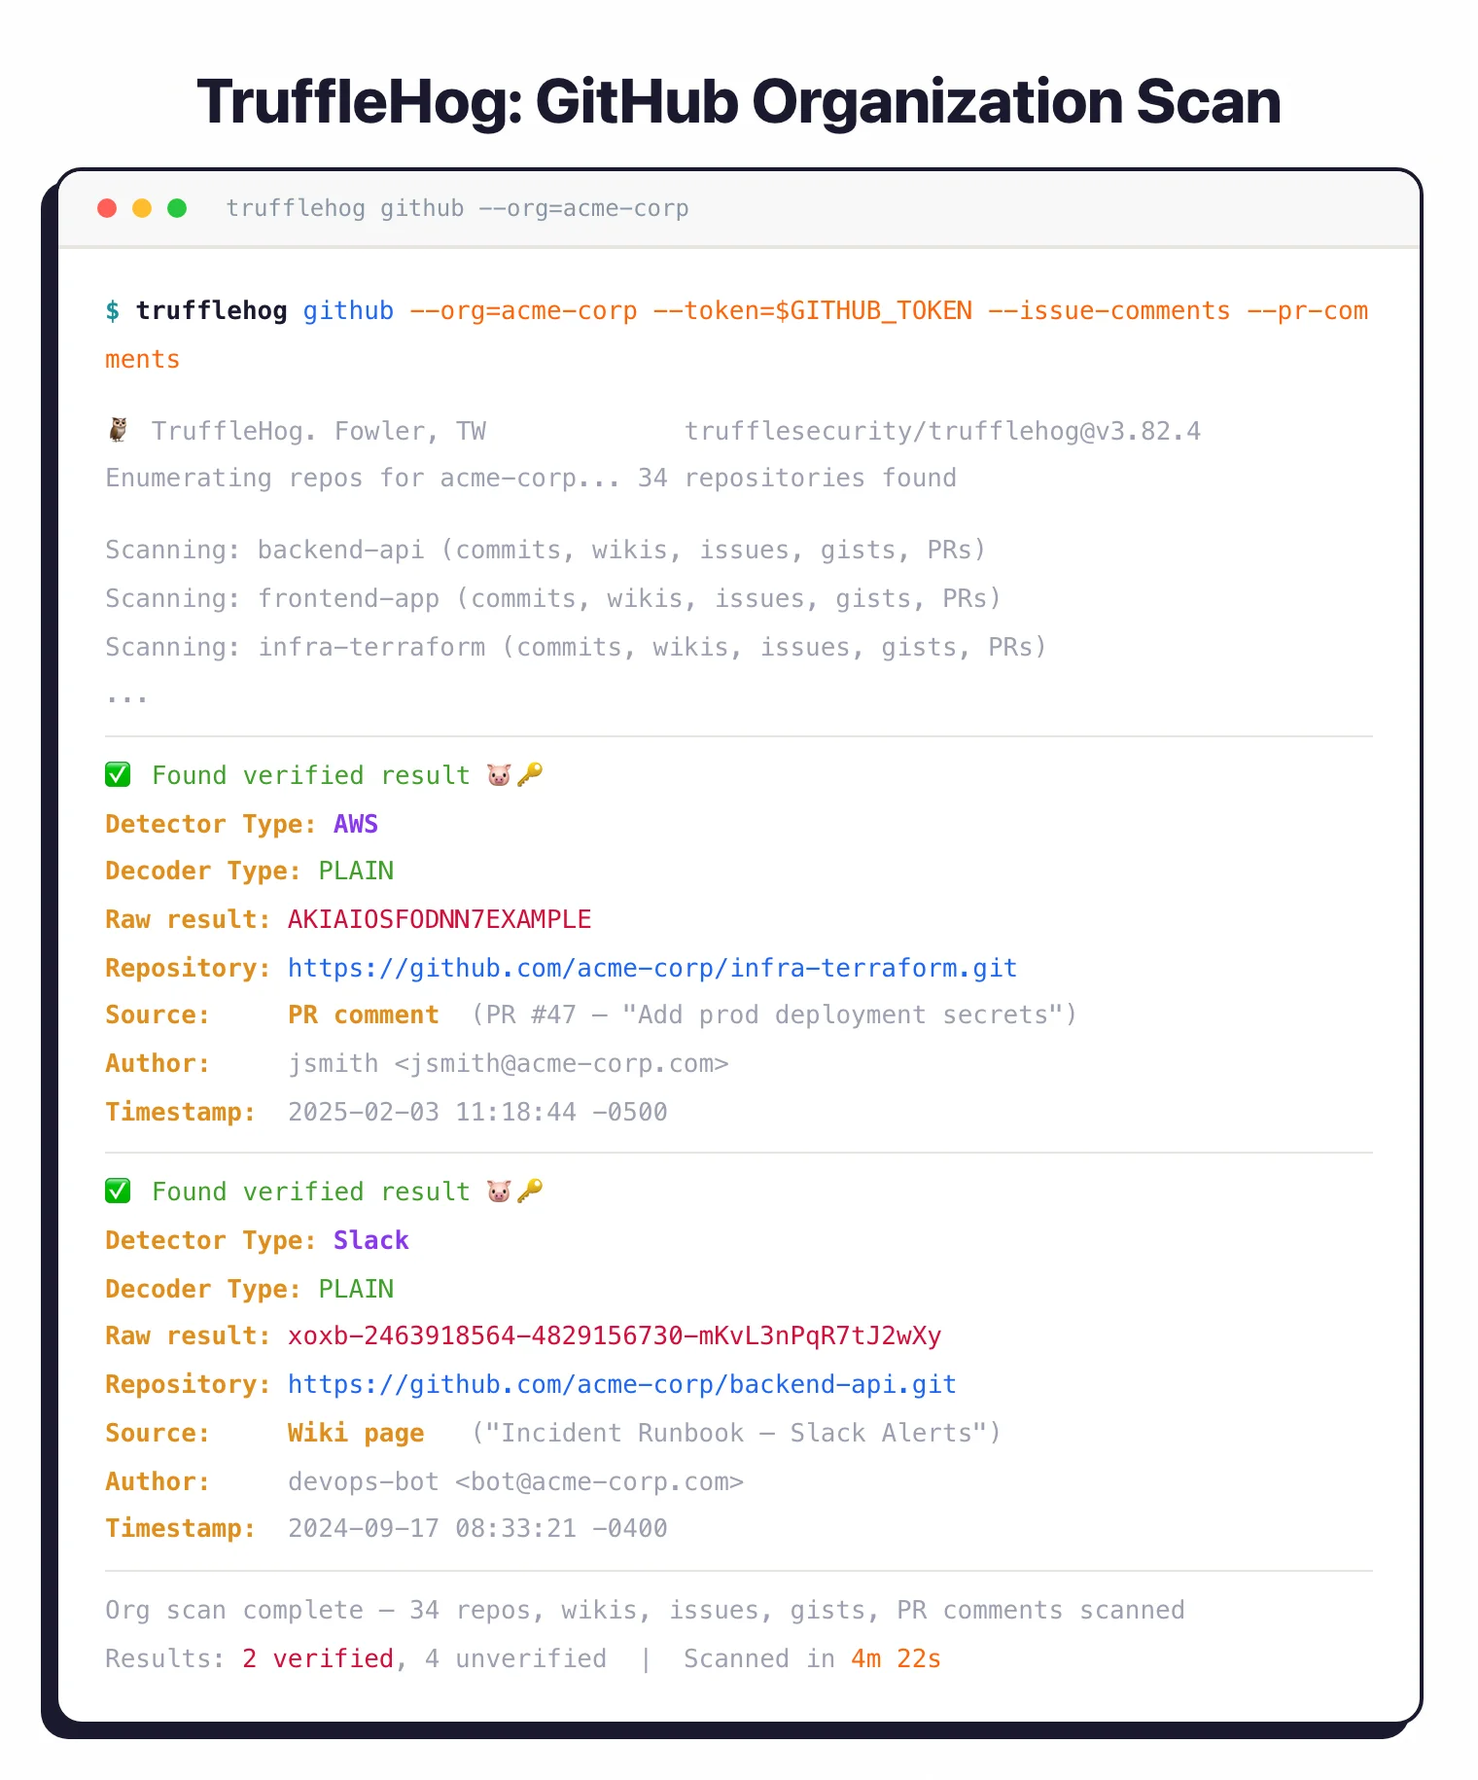Click the wrapped 'ments' continuation of the command

[x=143, y=360]
